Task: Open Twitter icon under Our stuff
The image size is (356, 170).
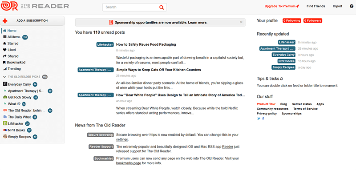Action: tap(259, 119)
